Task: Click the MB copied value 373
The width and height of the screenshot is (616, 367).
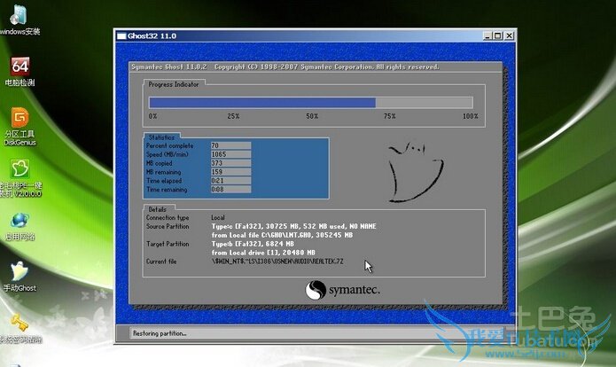Action: point(230,163)
